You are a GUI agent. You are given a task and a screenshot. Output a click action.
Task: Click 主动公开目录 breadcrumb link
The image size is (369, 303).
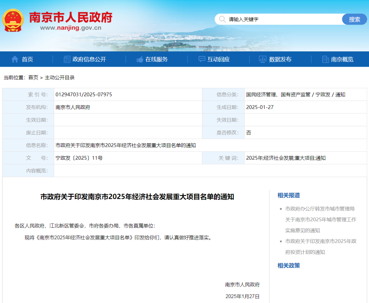pyautogui.click(x=59, y=78)
